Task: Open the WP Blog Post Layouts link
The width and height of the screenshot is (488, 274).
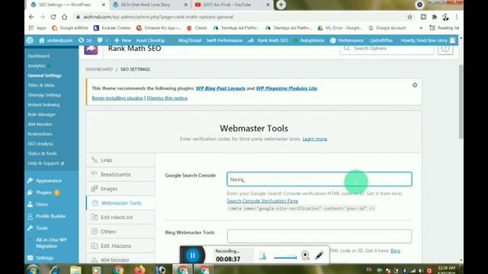Action: tap(220, 88)
